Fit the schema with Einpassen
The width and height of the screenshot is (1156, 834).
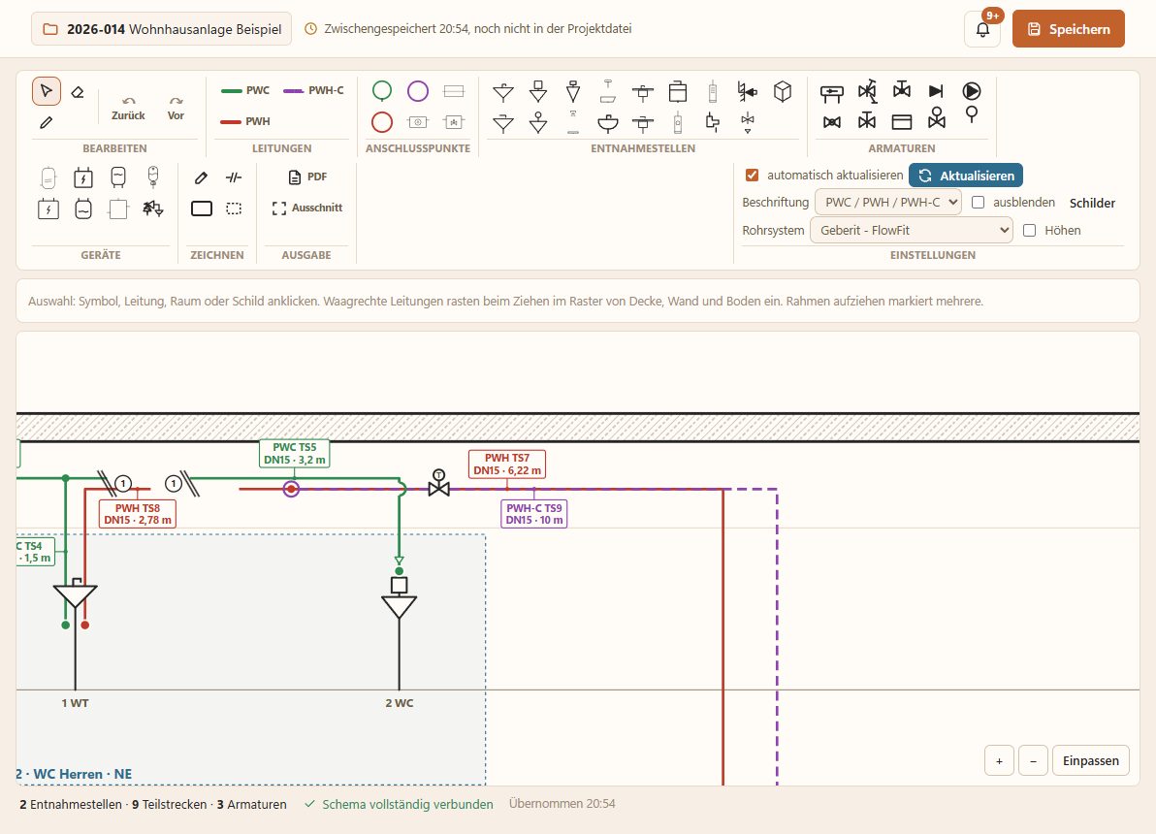1090,760
